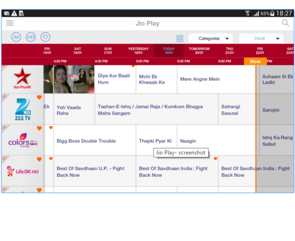Screen dimensions: 295x241
Task: Jump to the Now time marker
Action: pyautogui.click(x=255, y=62)
